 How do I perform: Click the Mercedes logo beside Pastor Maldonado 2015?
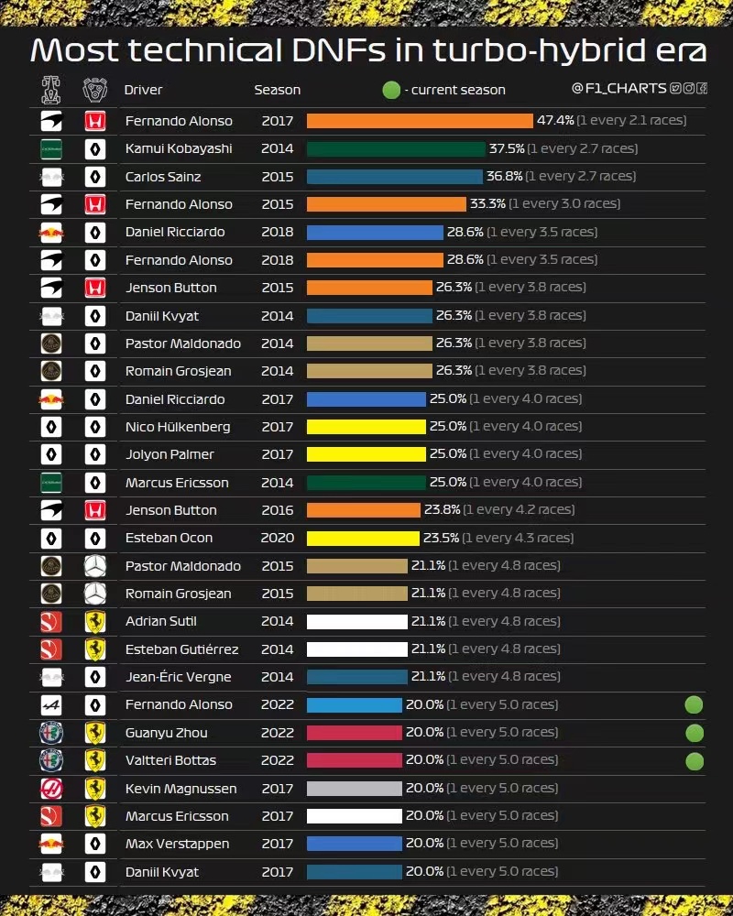95,566
